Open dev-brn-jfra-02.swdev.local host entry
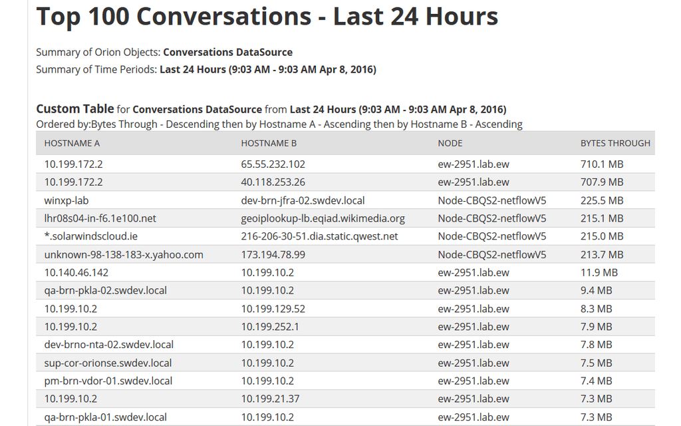Image resolution: width=681 pixels, height=426 pixels. (303, 200)
